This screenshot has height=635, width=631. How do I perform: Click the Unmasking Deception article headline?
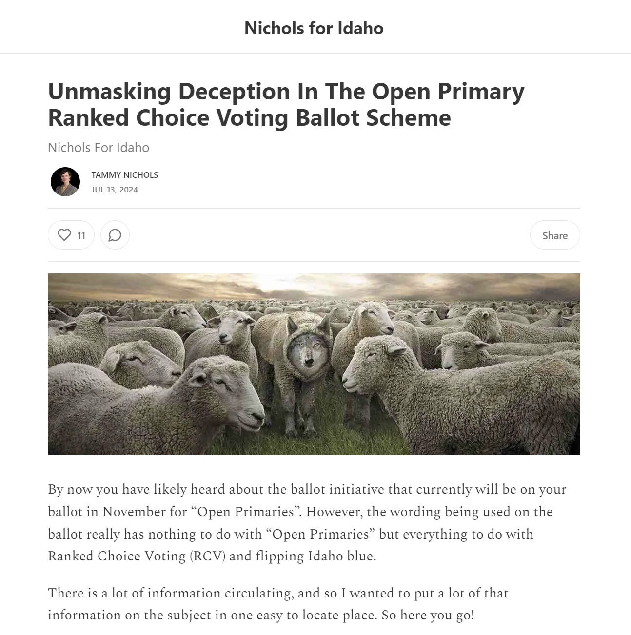[x=286, y=104]
